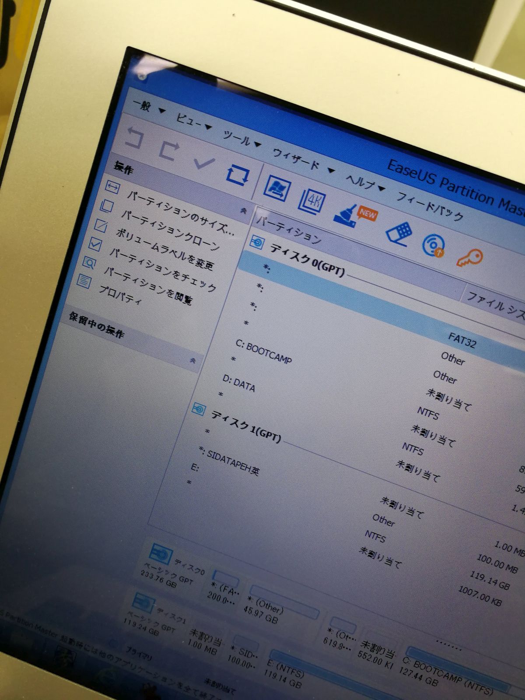Select the E: partition row in the list
Image resolution: width=525 pixels, height=700 pixels.
[x=195, y=467]
